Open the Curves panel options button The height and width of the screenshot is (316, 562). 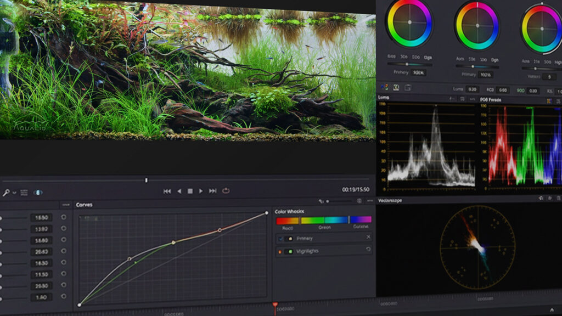tap(65, 205)
